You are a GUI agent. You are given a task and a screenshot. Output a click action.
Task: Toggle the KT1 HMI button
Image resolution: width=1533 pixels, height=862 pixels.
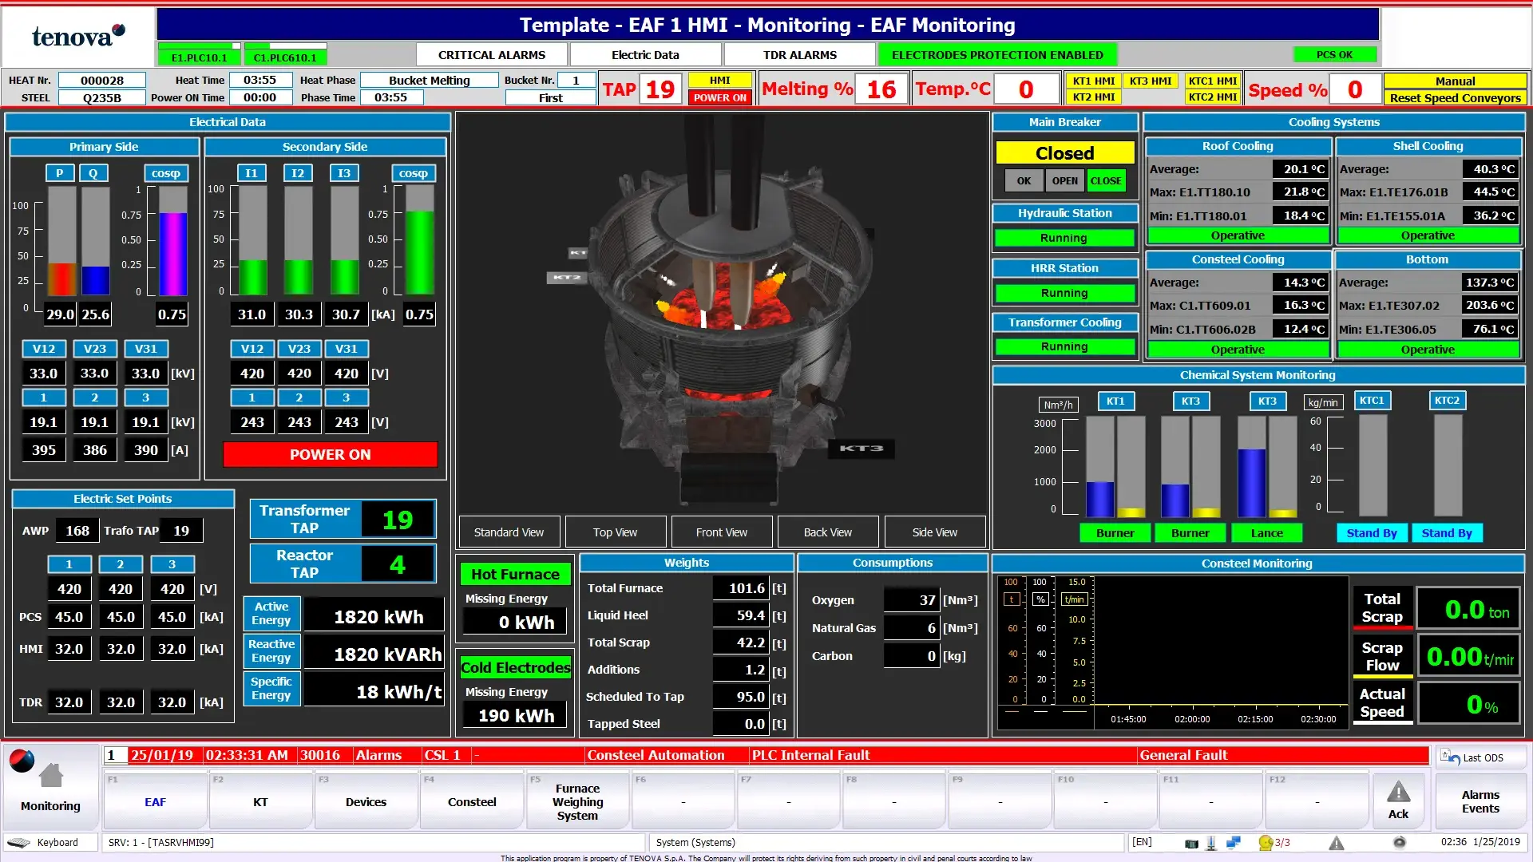[x=1093, y=81]
